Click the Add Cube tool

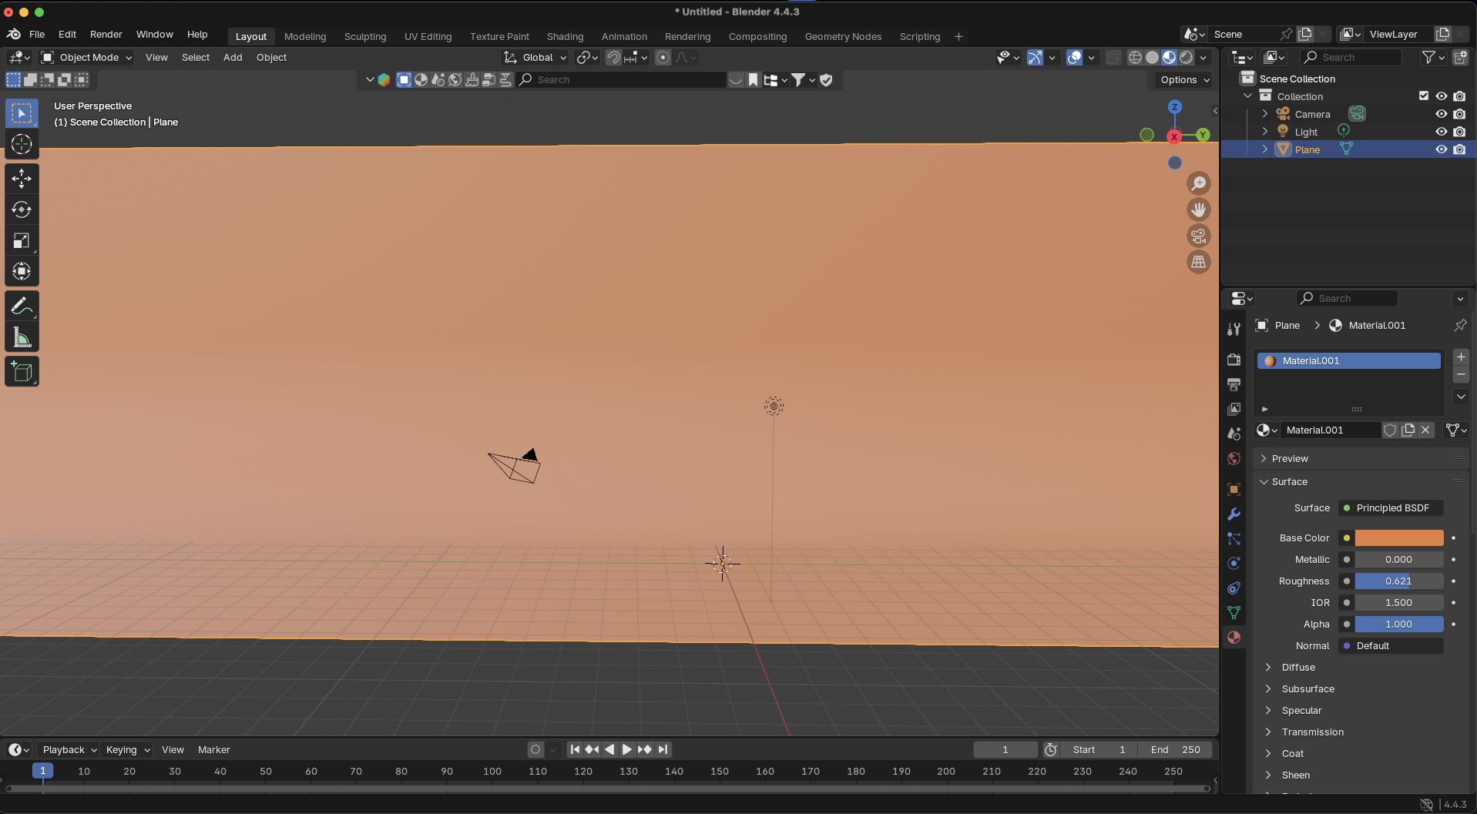click(22, 372)
